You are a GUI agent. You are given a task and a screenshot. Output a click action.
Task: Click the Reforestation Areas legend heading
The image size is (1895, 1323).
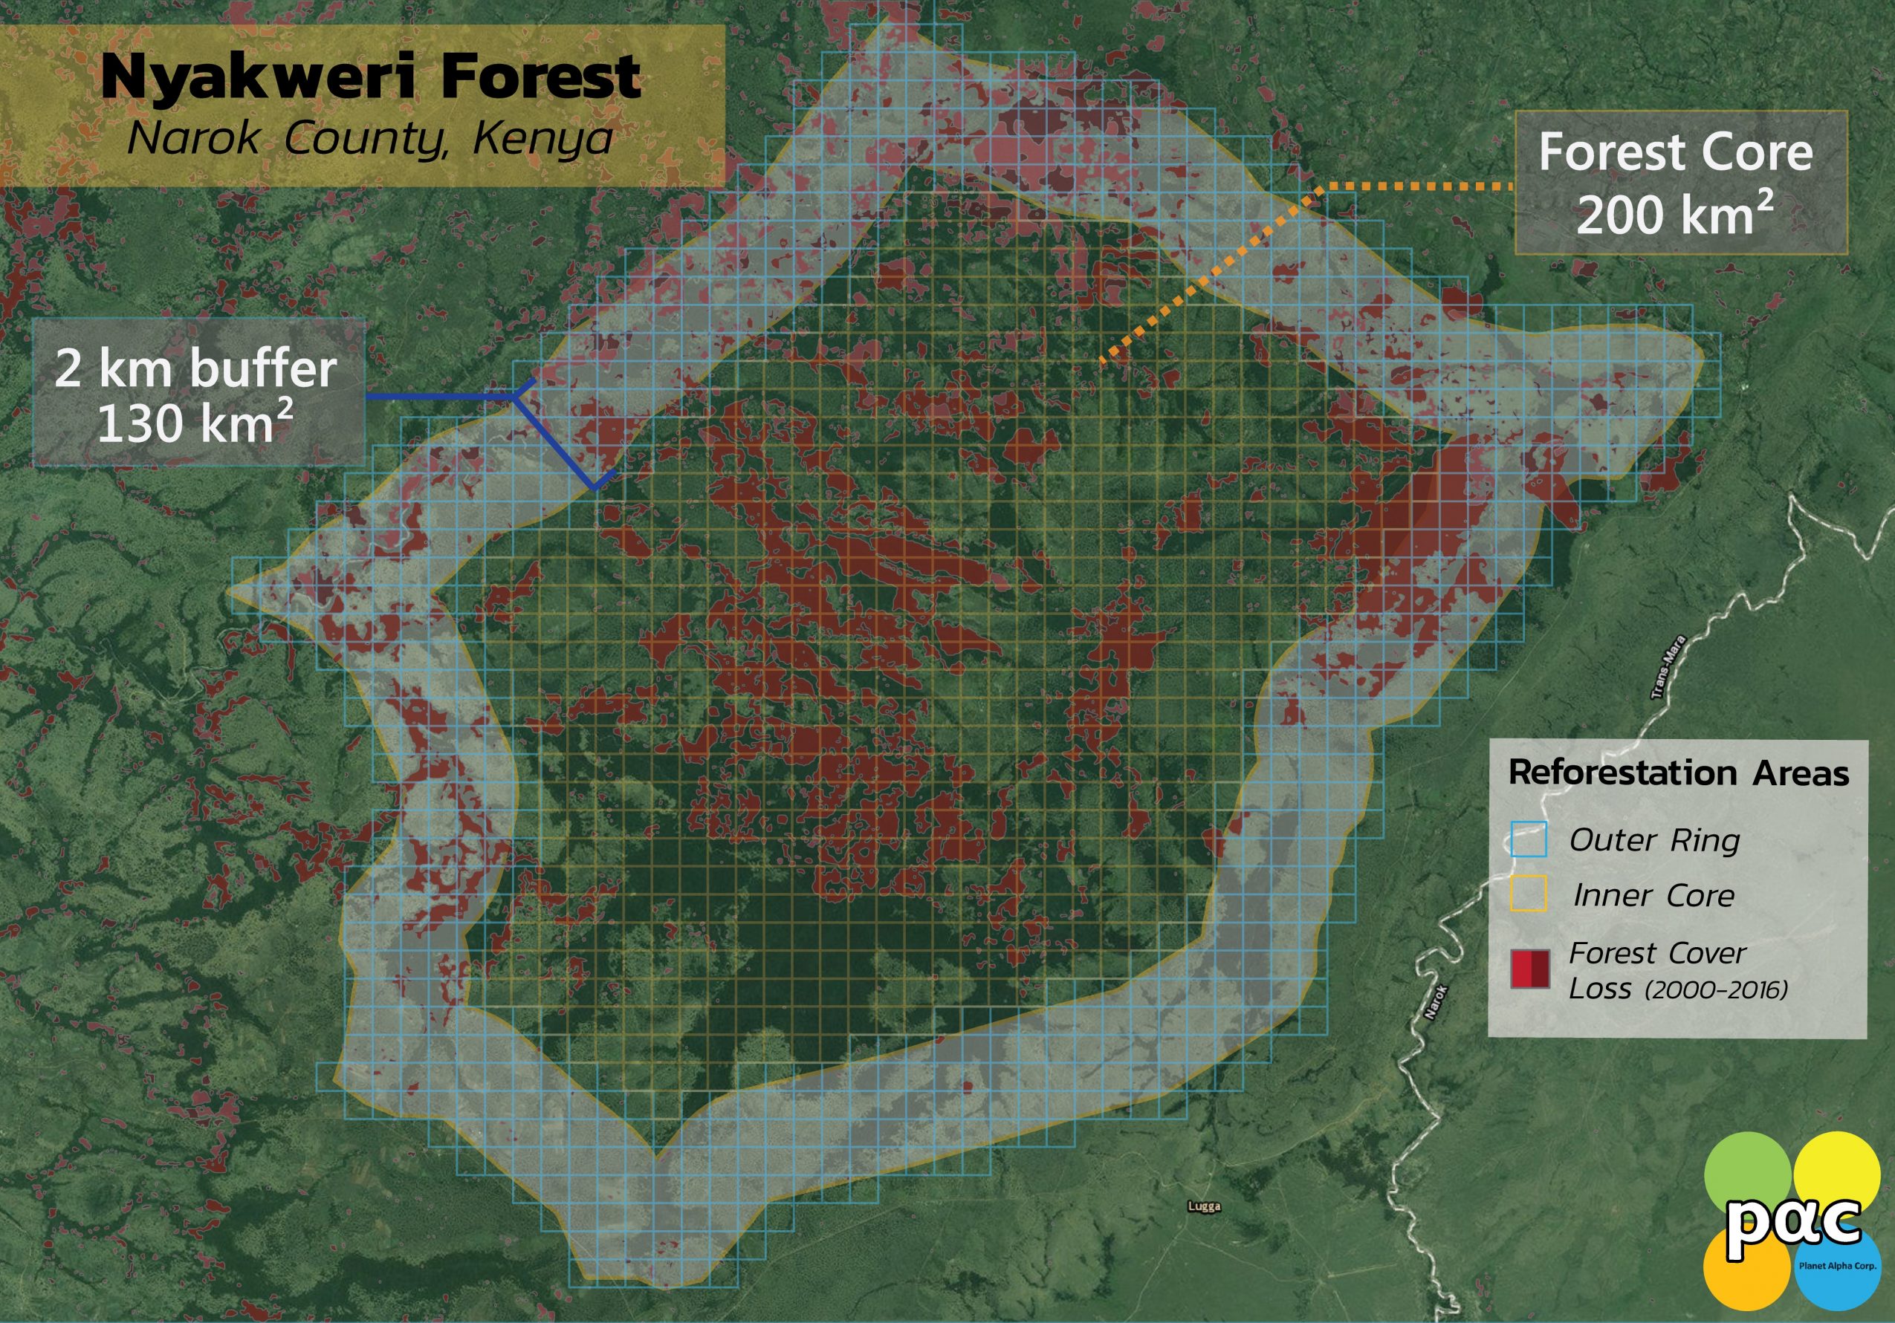tap(1678, 773)
